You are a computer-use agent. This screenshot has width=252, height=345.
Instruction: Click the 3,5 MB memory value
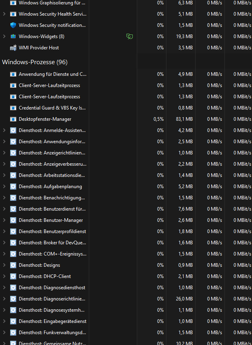pos(186,47)
